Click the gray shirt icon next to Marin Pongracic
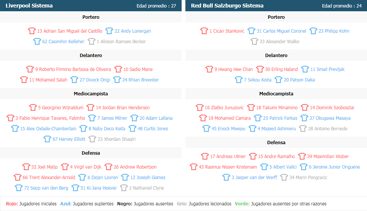This screenshot has width=367, height=211. pyautogui.click(x=284, y=177)
